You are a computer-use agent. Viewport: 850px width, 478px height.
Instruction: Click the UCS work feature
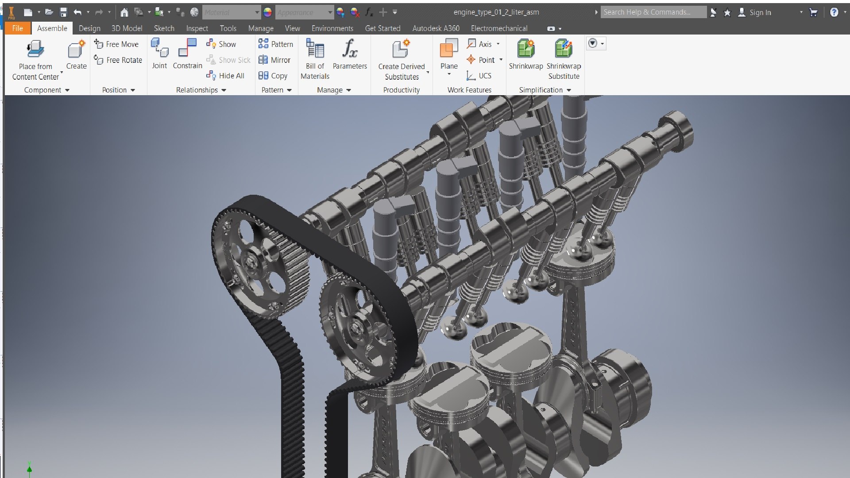click(479, 76)
